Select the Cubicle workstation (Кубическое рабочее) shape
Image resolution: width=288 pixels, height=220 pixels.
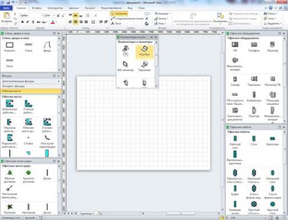[x=10, y=107]
